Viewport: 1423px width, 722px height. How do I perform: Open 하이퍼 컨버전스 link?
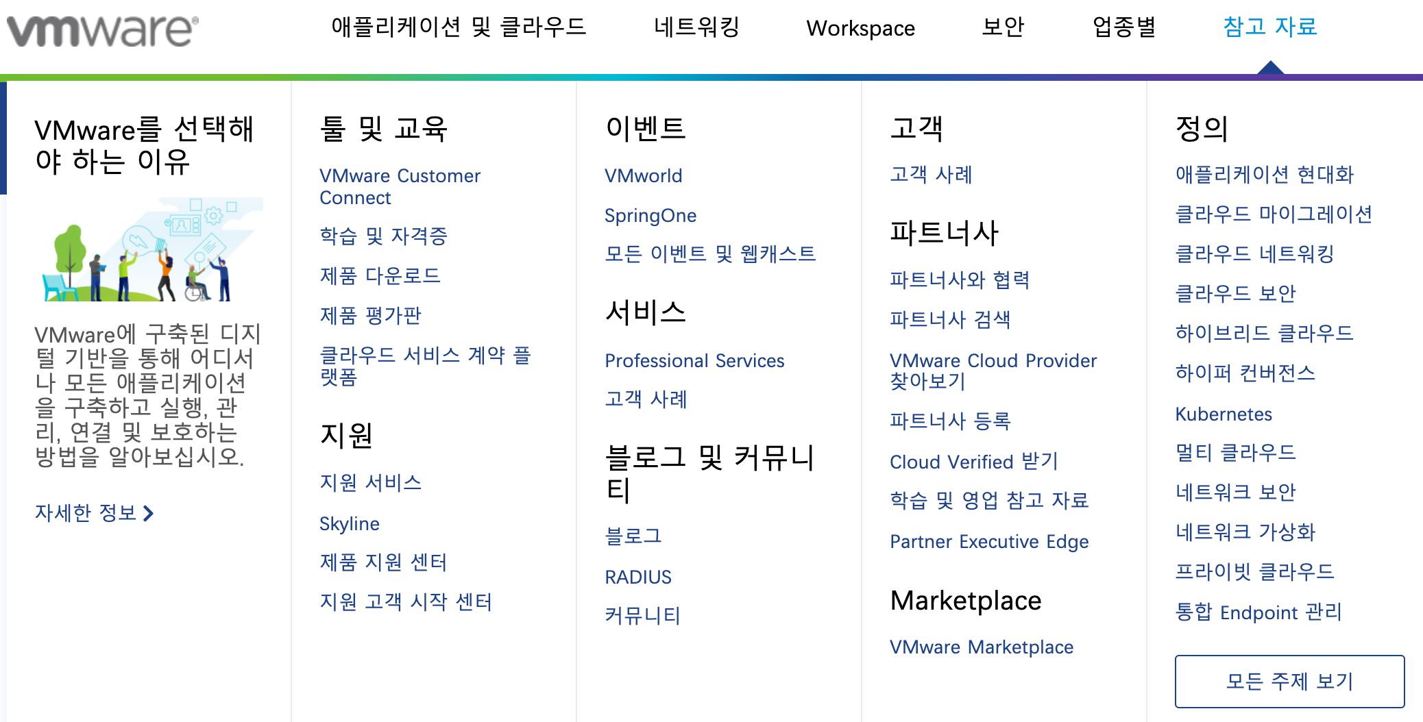1245,373
